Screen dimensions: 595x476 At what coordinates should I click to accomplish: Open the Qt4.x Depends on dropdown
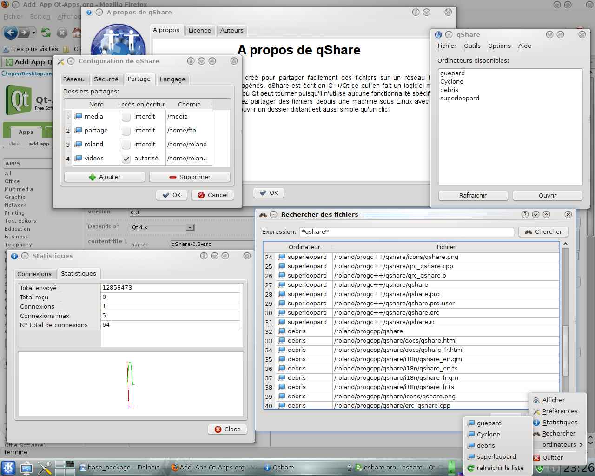[162, 227]
